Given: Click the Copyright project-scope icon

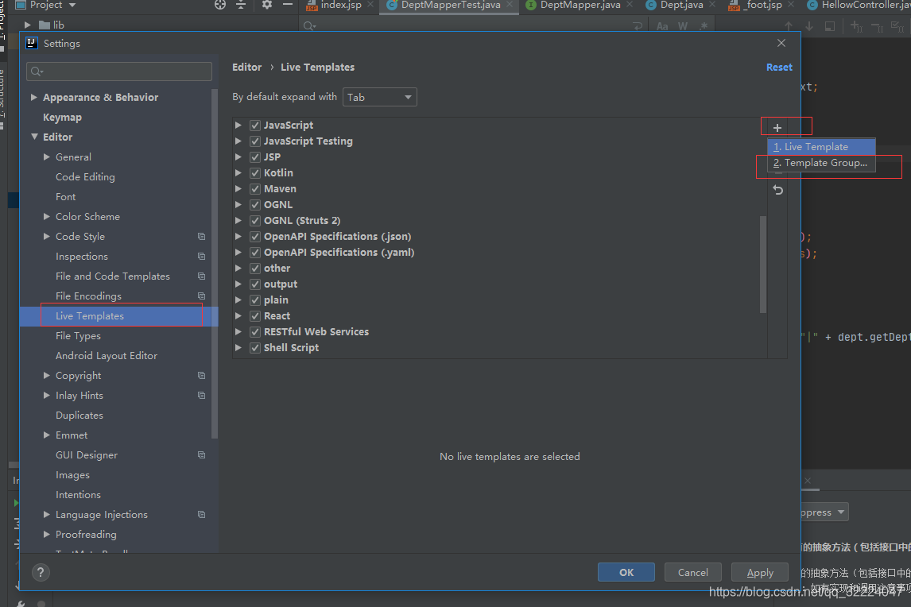Looking at the screenshot, I should point(202,375).
